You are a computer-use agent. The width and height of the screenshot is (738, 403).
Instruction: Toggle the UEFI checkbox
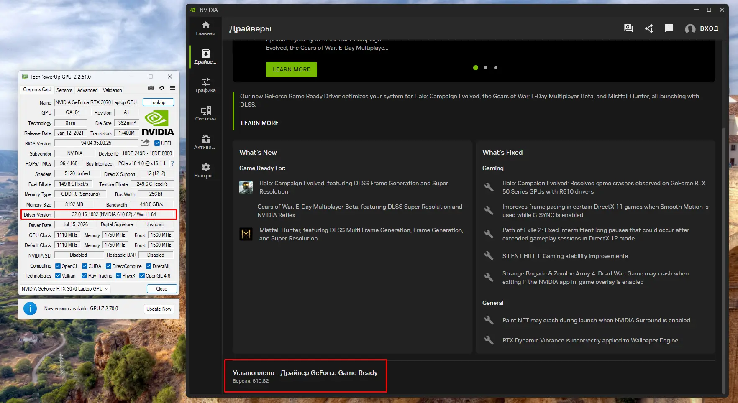157,143
